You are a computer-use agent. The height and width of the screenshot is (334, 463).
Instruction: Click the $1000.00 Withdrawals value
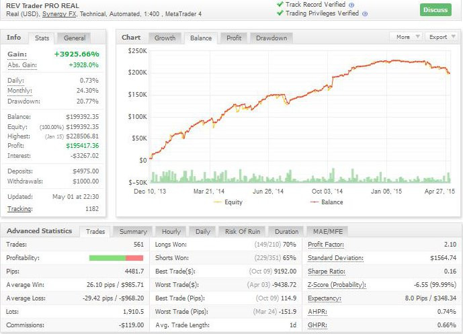pos(85,181)
